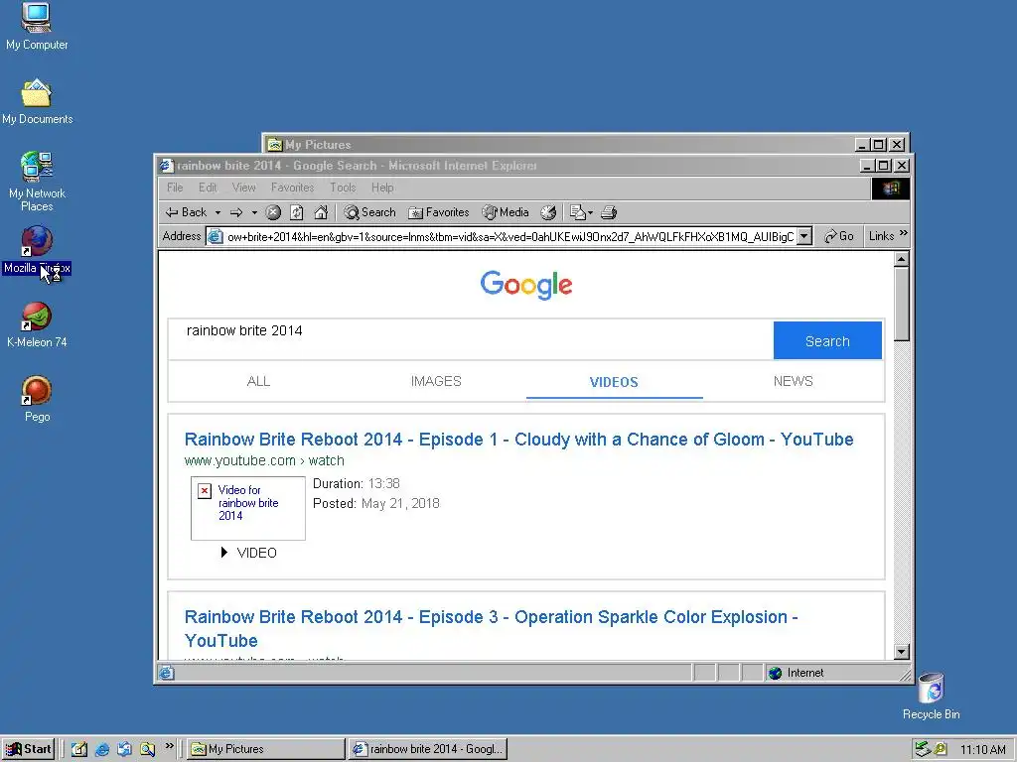Image resolution: width=1017 pixels, height=762 pixels.
Task: Click the network connection tray icon
Action: [923, 750]
